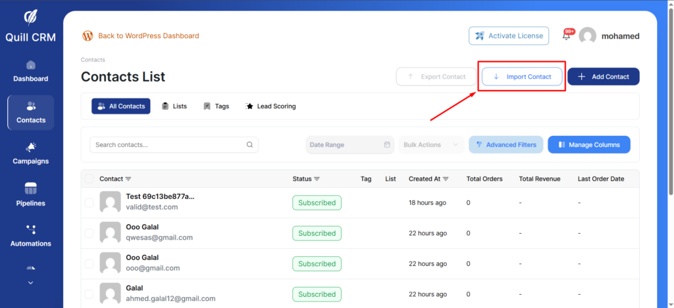Click the Quill CRM feather logo
The width and height of the screenshot is (674, 308).
[x=30, y=17]
